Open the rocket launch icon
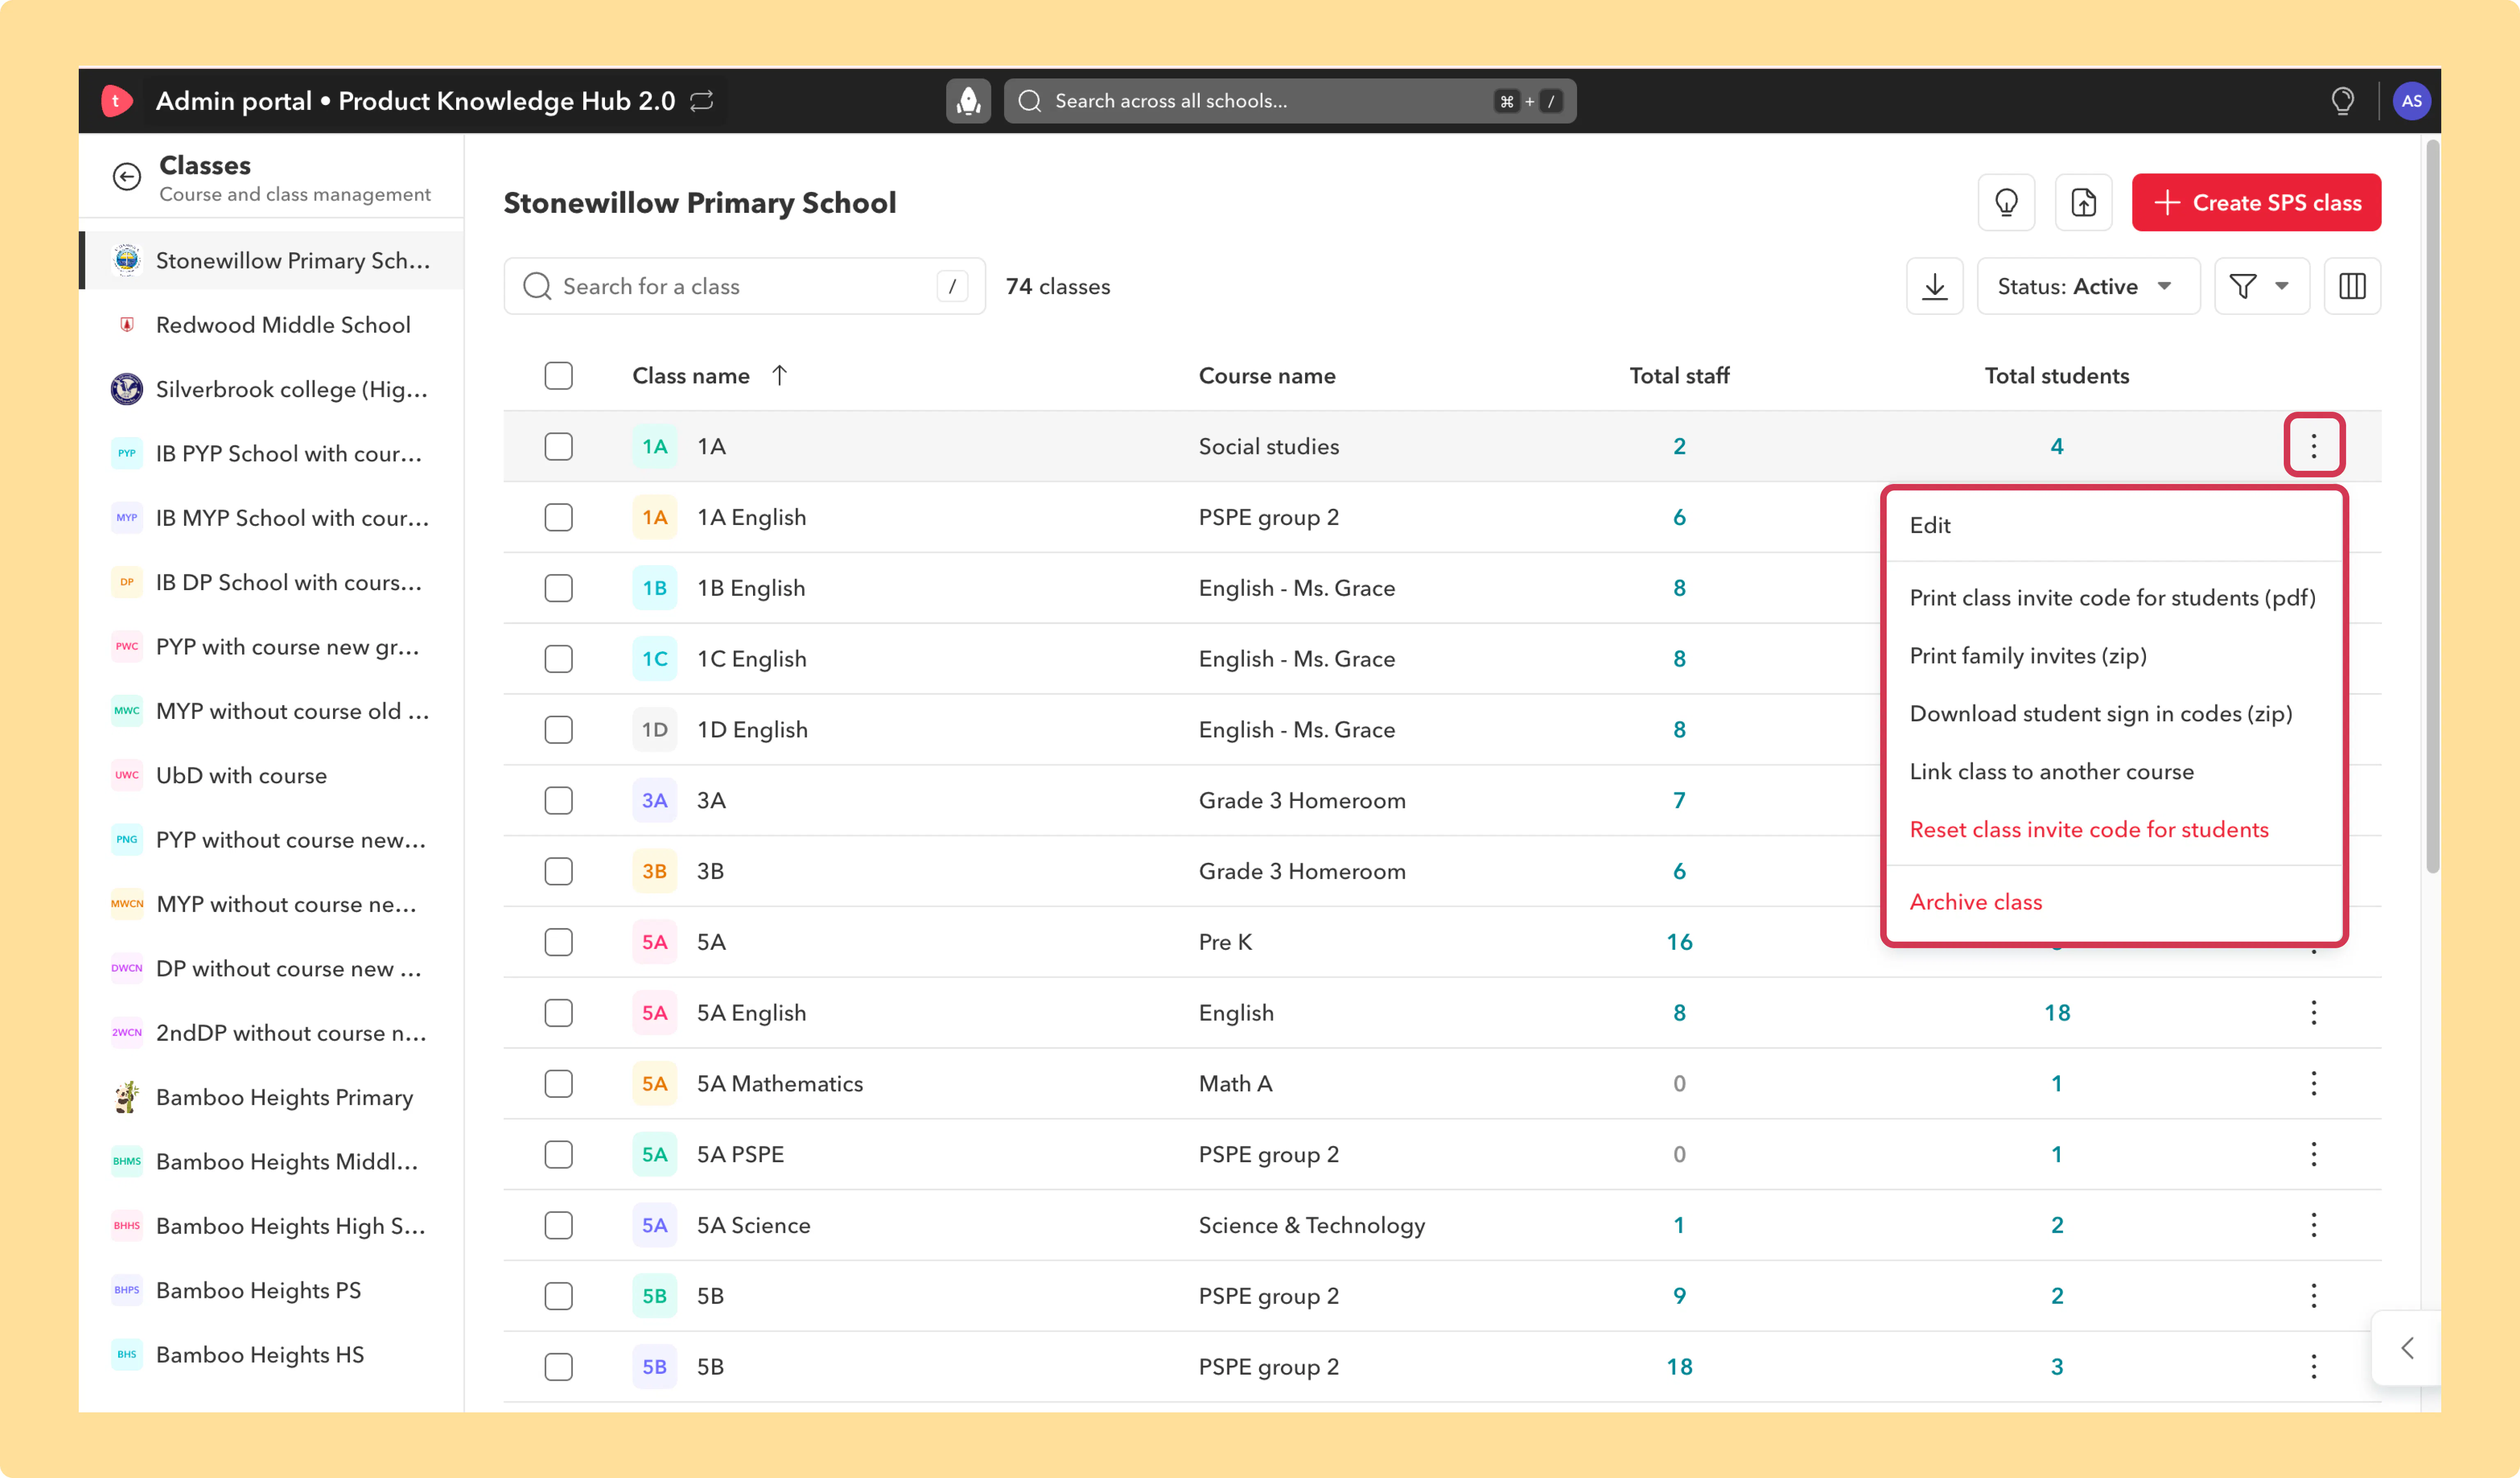Viewport: 2520px width, 1478px height. (968, 101)
